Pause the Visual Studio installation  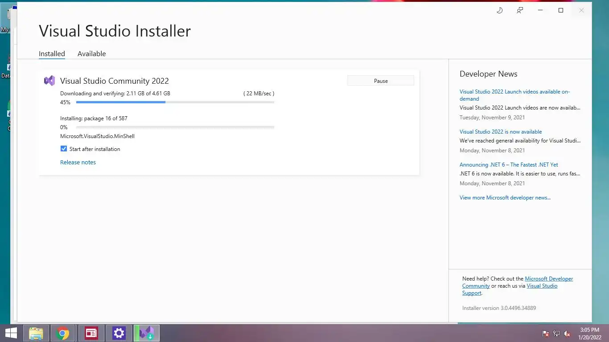(x=381, y=81)
